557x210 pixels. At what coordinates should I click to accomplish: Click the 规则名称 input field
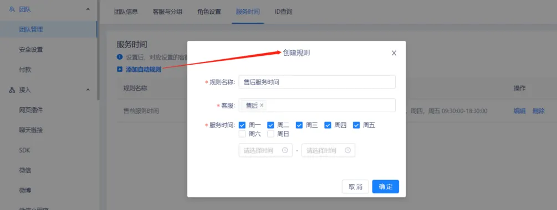click(x=317, y=82)
